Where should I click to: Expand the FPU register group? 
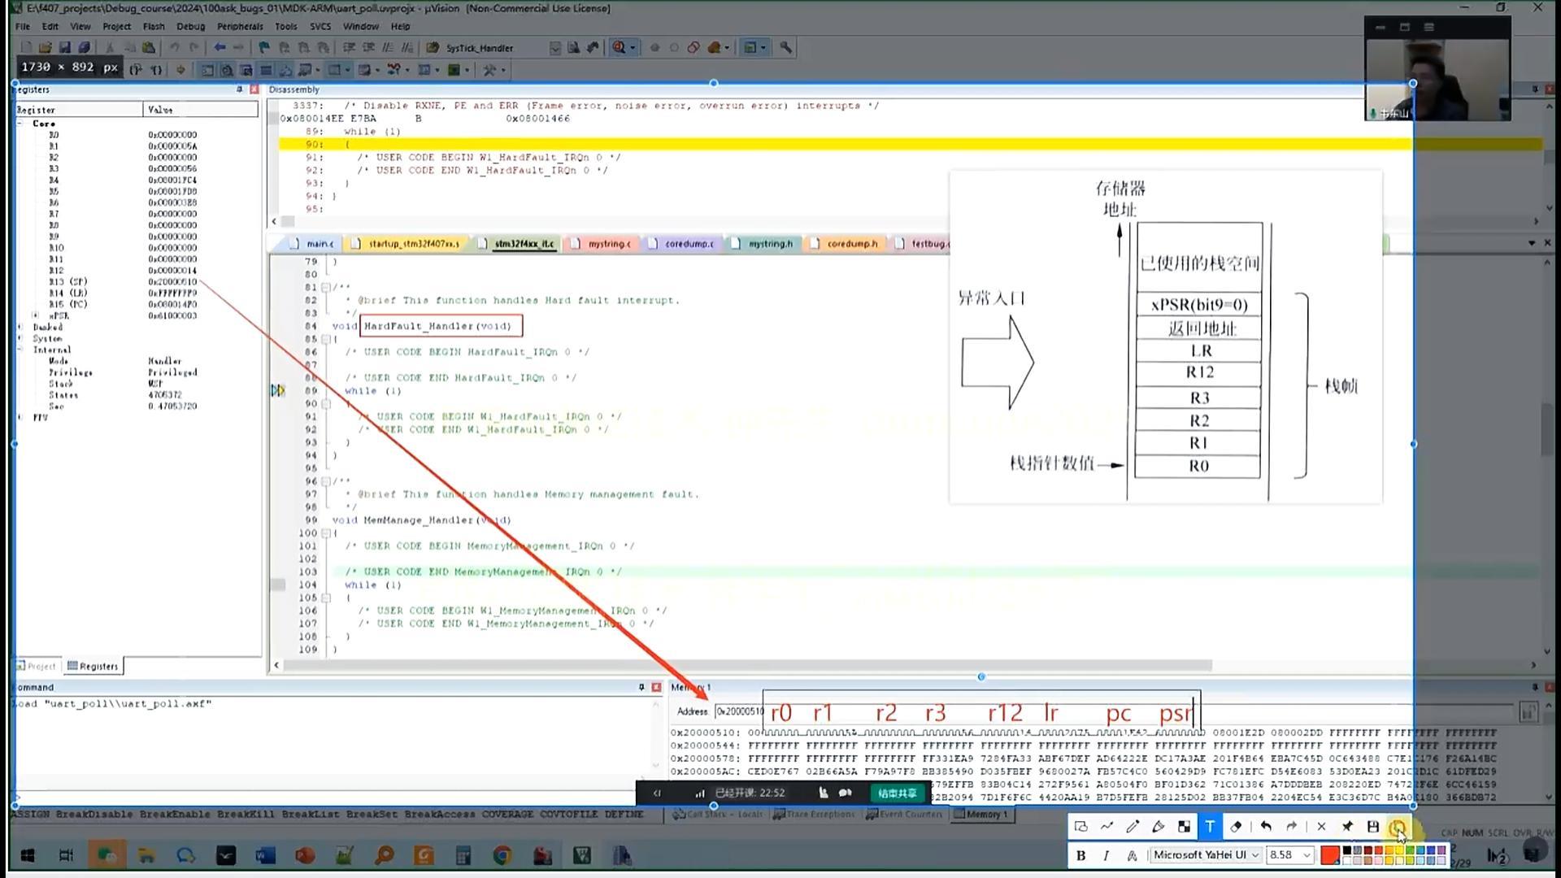click(20, 417)
